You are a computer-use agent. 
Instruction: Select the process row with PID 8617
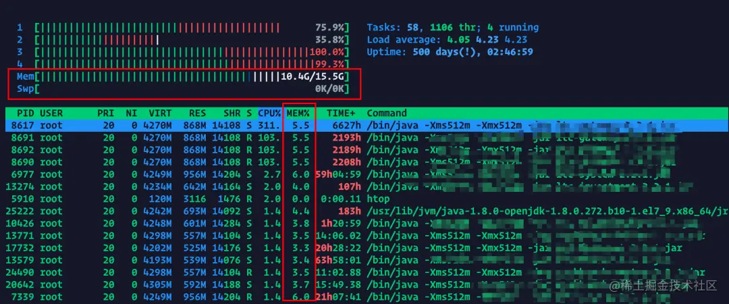tap(367, 125)
